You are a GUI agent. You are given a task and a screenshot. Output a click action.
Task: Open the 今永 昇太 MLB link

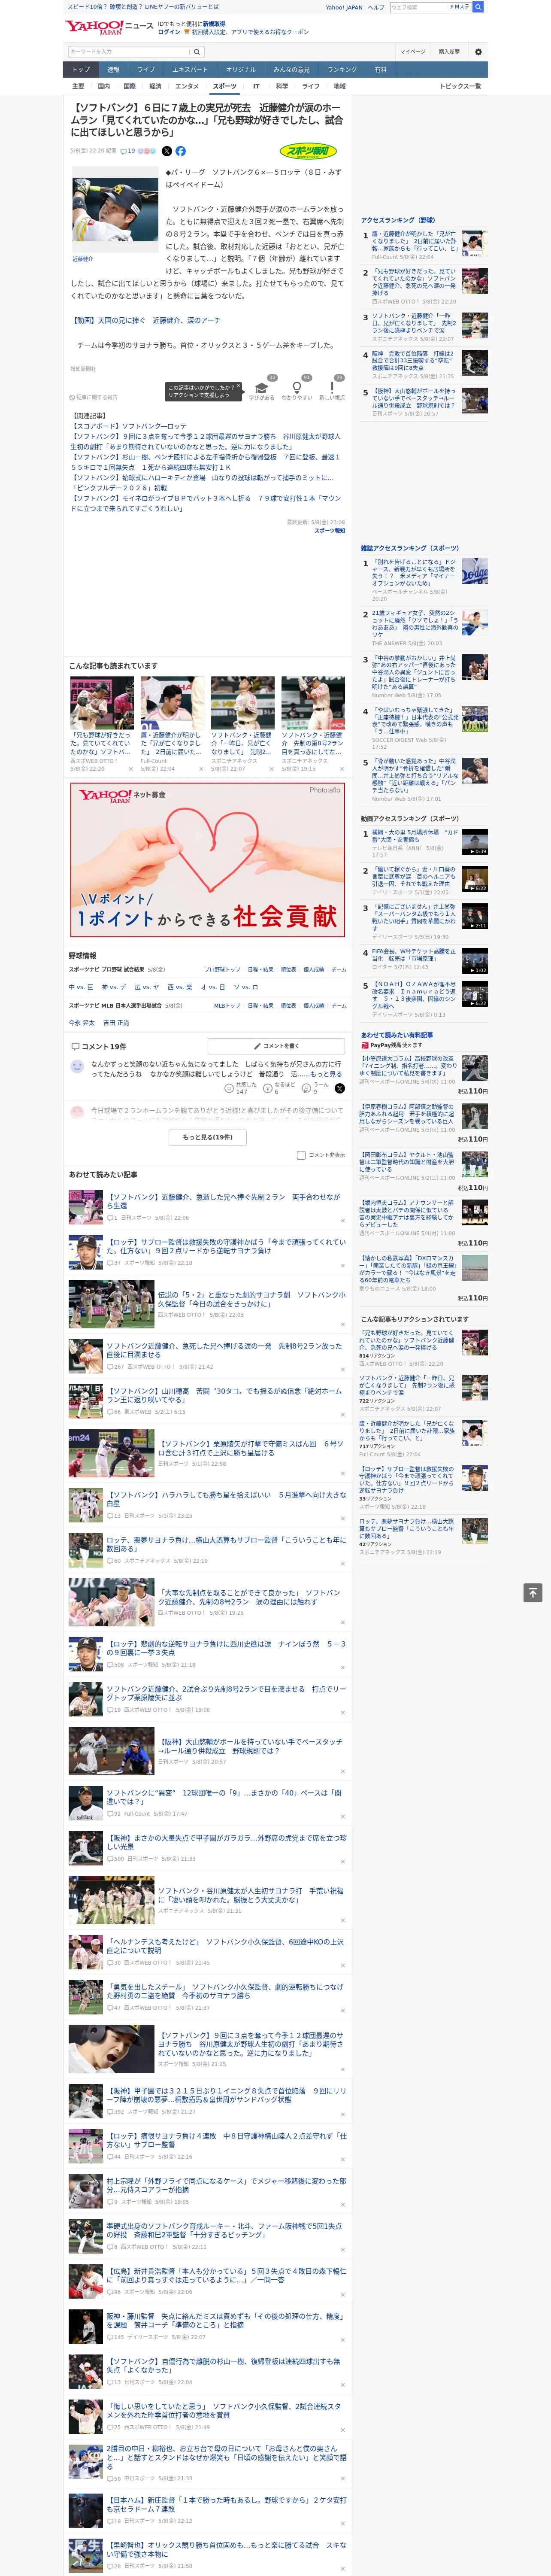81,1023
